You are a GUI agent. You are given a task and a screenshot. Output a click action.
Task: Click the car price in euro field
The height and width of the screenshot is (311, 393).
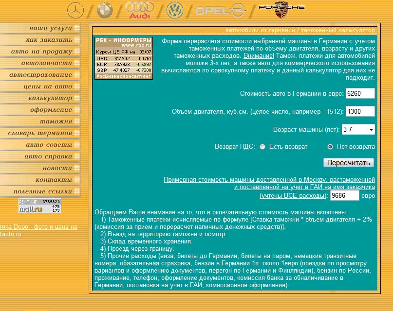pos(360,94)
